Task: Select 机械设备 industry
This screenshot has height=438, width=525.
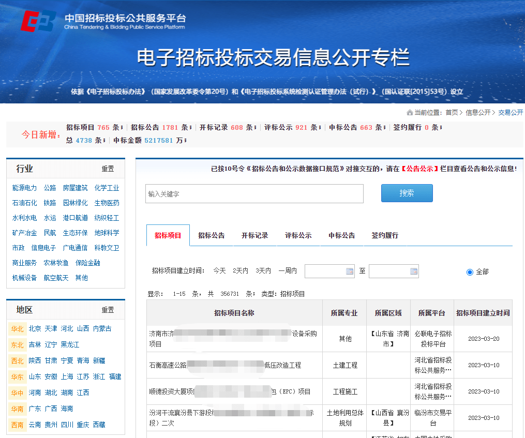Action: click(24, 278)
